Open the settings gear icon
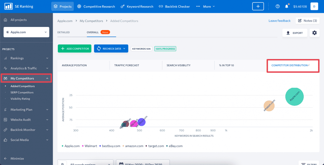324x165 pixels. click(315, 33)
